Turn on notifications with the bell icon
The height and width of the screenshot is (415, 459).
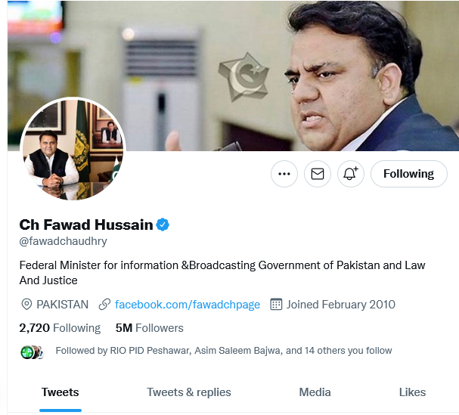[x=350, y=174]
